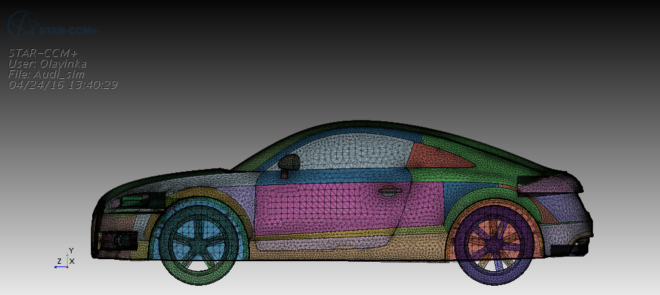Viewport: 660px width, 295px height.
Task: Click the 'File: Audi_sim' annotation text
Action: pos(46,74)
